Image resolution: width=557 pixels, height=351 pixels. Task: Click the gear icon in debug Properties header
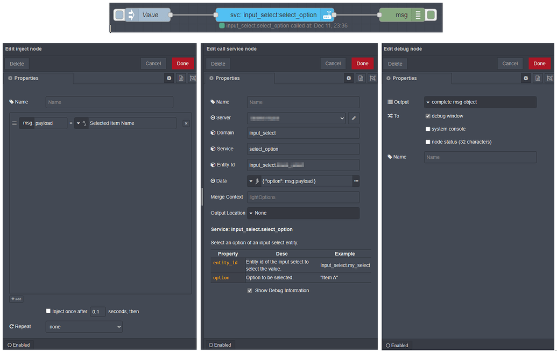[526, 78]
